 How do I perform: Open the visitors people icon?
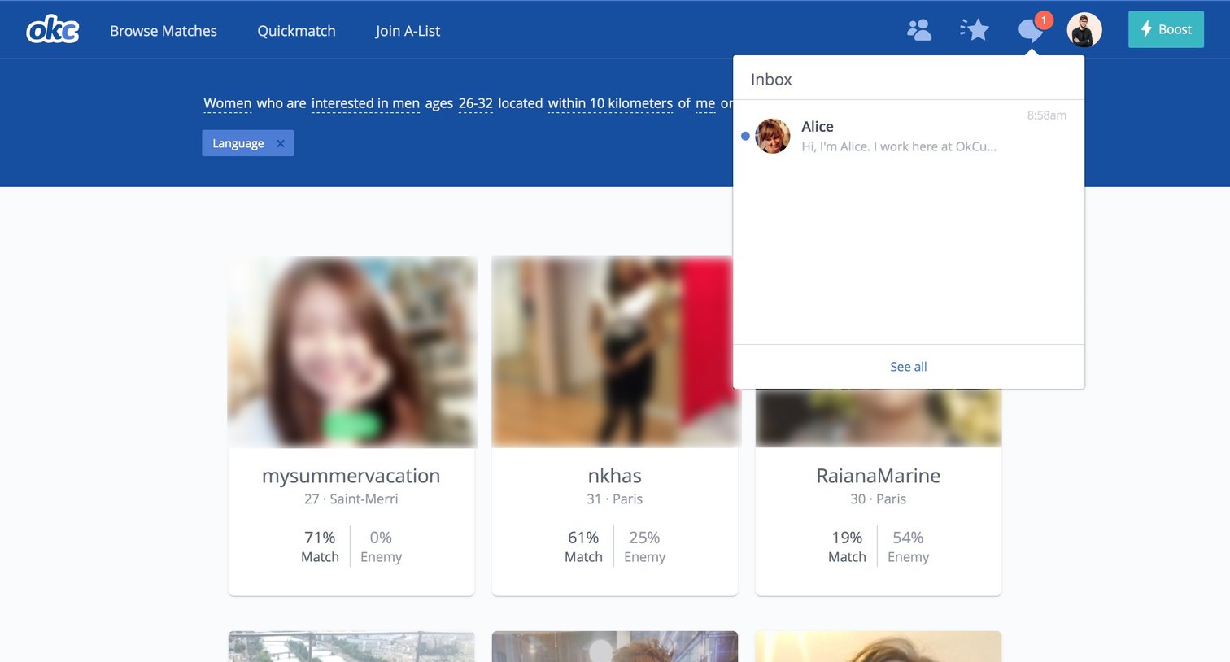[919, 30]
